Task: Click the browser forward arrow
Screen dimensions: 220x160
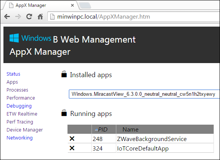Action: click(x=18, y=17)
